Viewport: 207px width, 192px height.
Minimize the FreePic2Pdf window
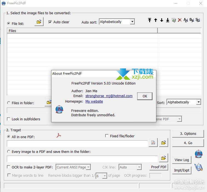click(176, 3)
